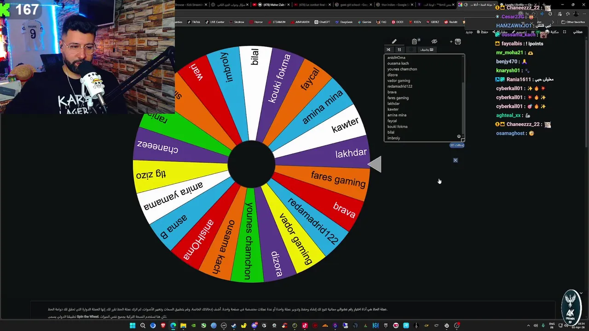Select 'imbroly' in entries list
The height and width of the screenshot is (331, 589).
point(394,138)
